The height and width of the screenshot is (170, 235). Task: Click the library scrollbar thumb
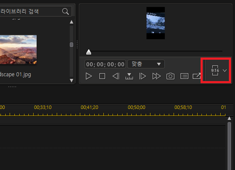[72, 44]
